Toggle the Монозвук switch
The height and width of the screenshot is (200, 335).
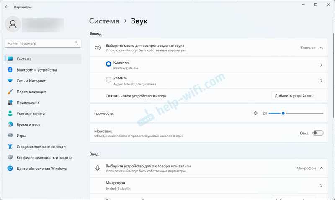tap(318, 133)
